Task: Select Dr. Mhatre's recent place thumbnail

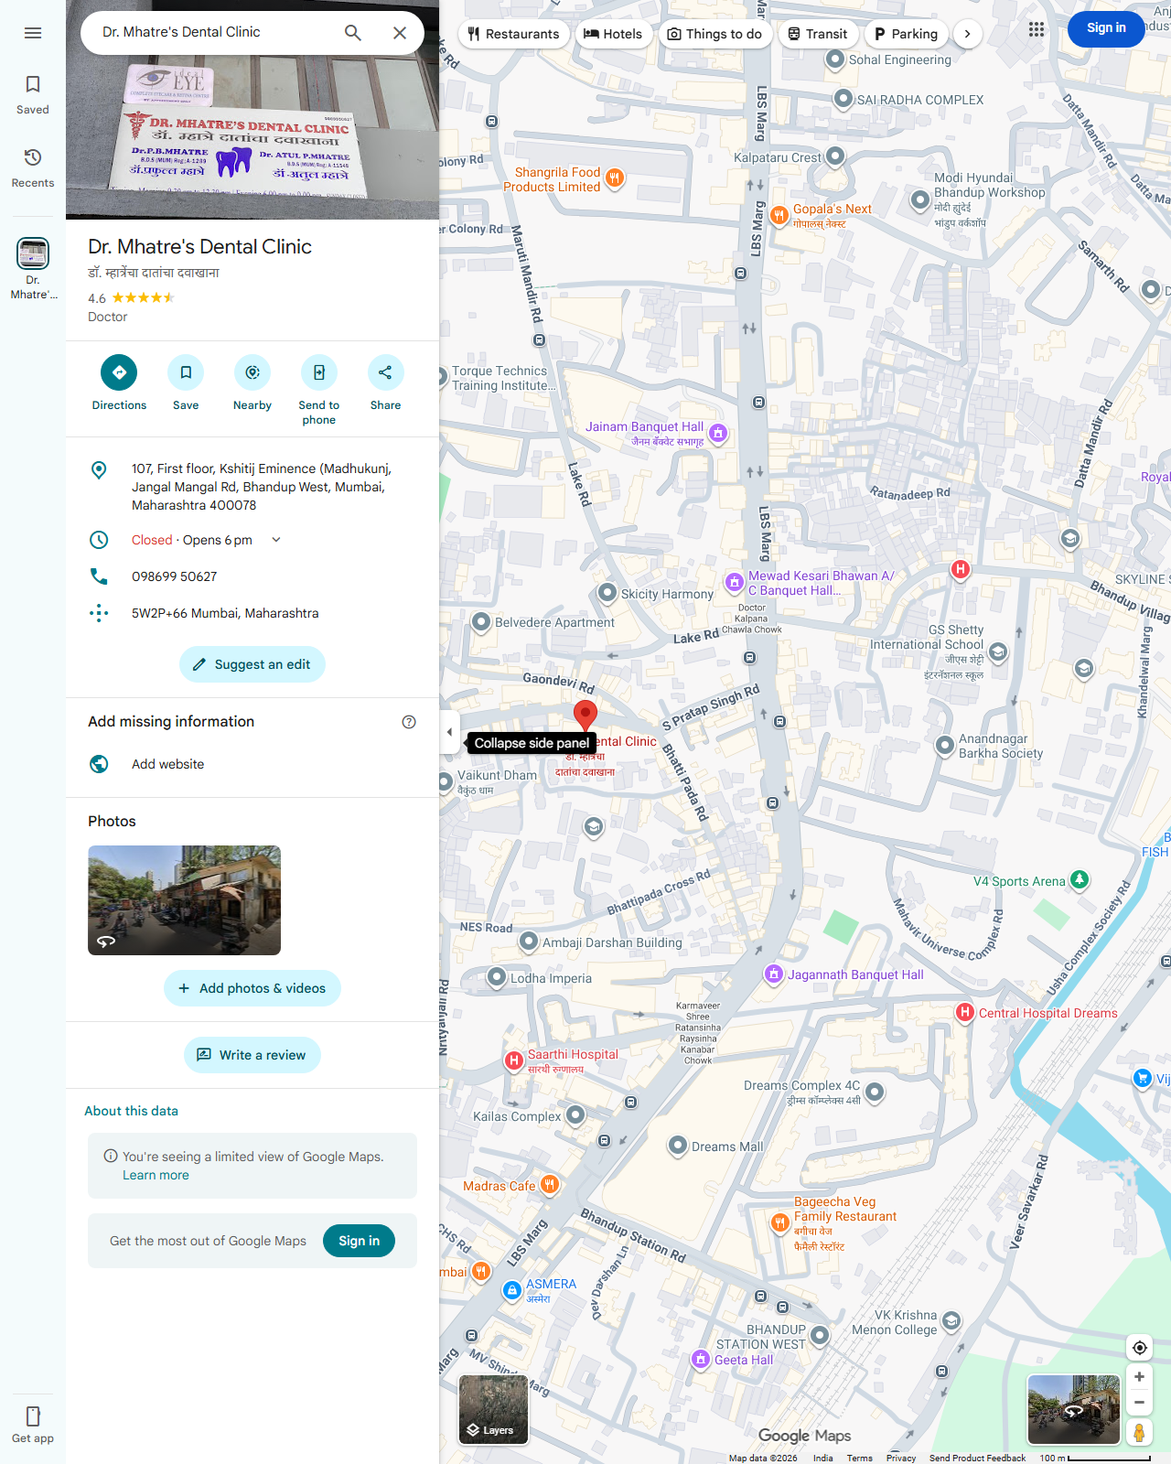Action: [x=33, y=268]
